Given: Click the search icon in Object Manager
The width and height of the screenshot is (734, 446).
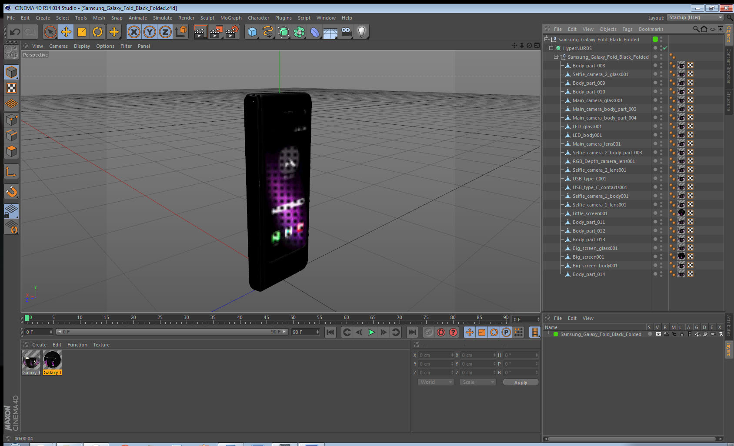Looking at the screenshot, I should (696, 29).
